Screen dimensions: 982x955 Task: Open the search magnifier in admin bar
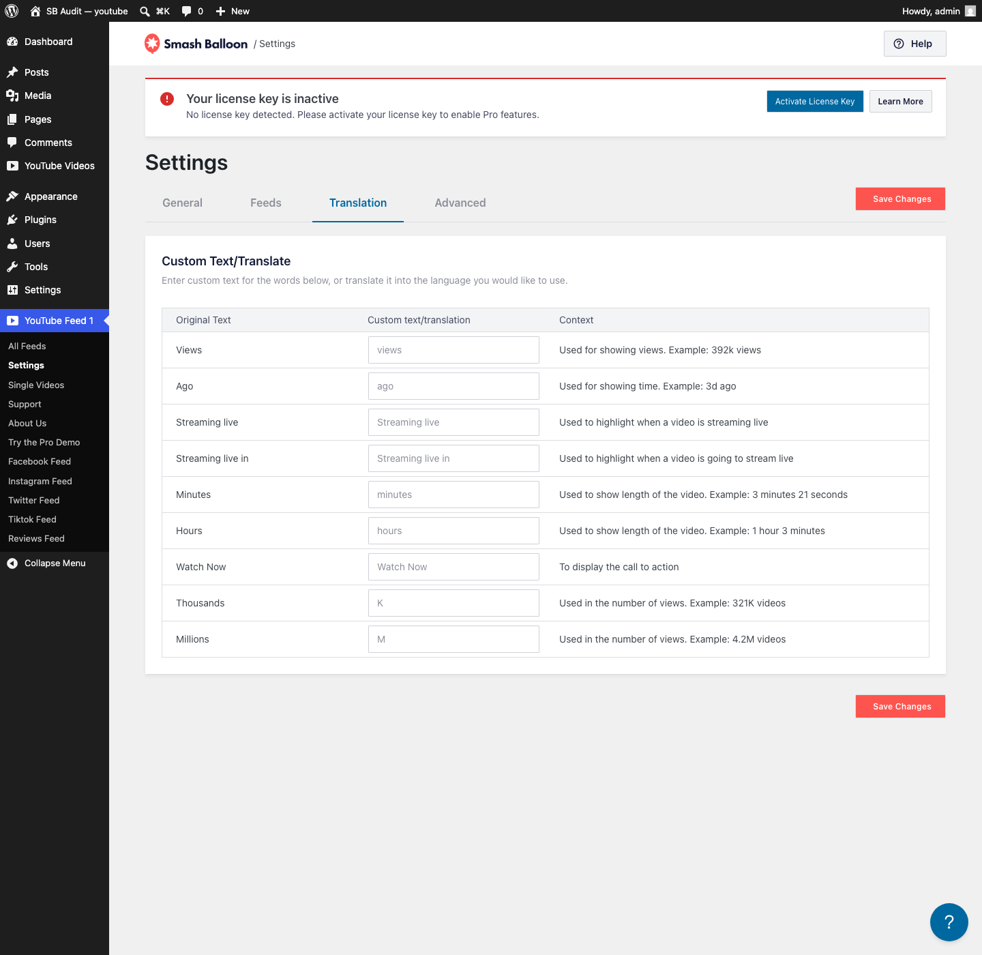[x=145, y=11]
